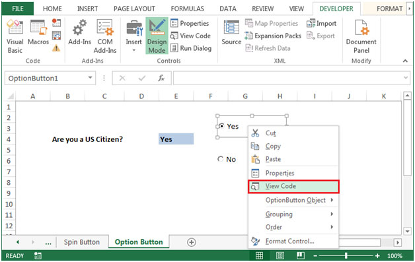Screen dimensions: 415x262
Task: Choose Format Control from context menu
Action: pos(293,241)
